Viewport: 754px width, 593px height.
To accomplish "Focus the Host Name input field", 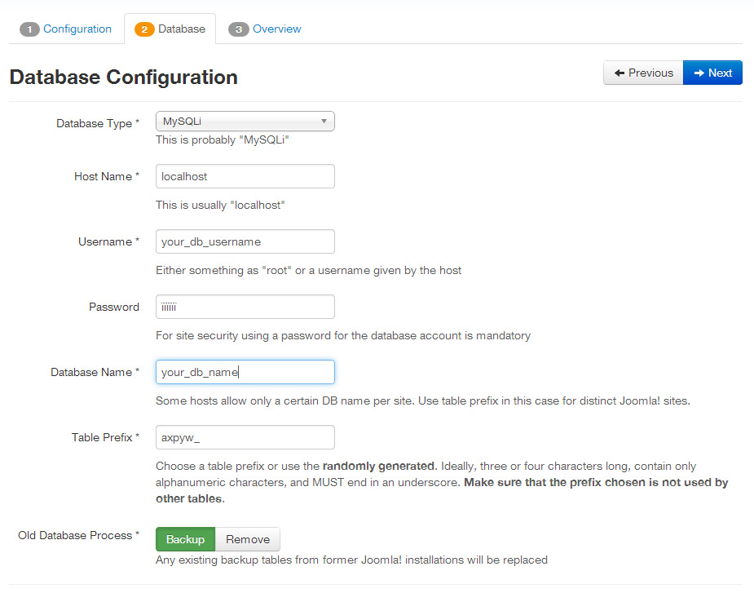I will (x=245, y=176).
